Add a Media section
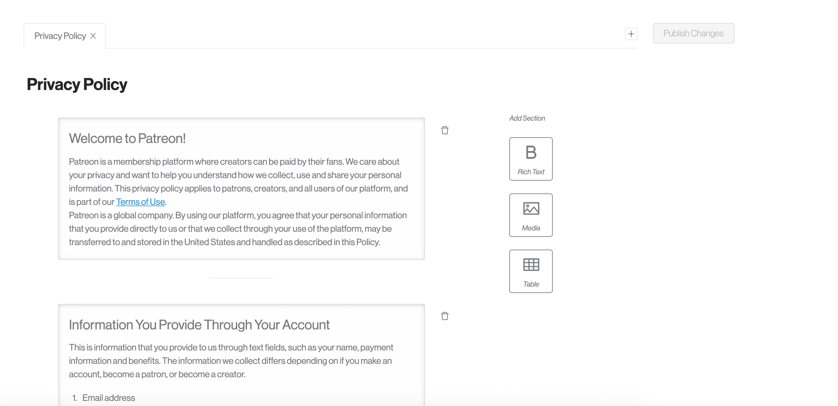 pos(531,215)
